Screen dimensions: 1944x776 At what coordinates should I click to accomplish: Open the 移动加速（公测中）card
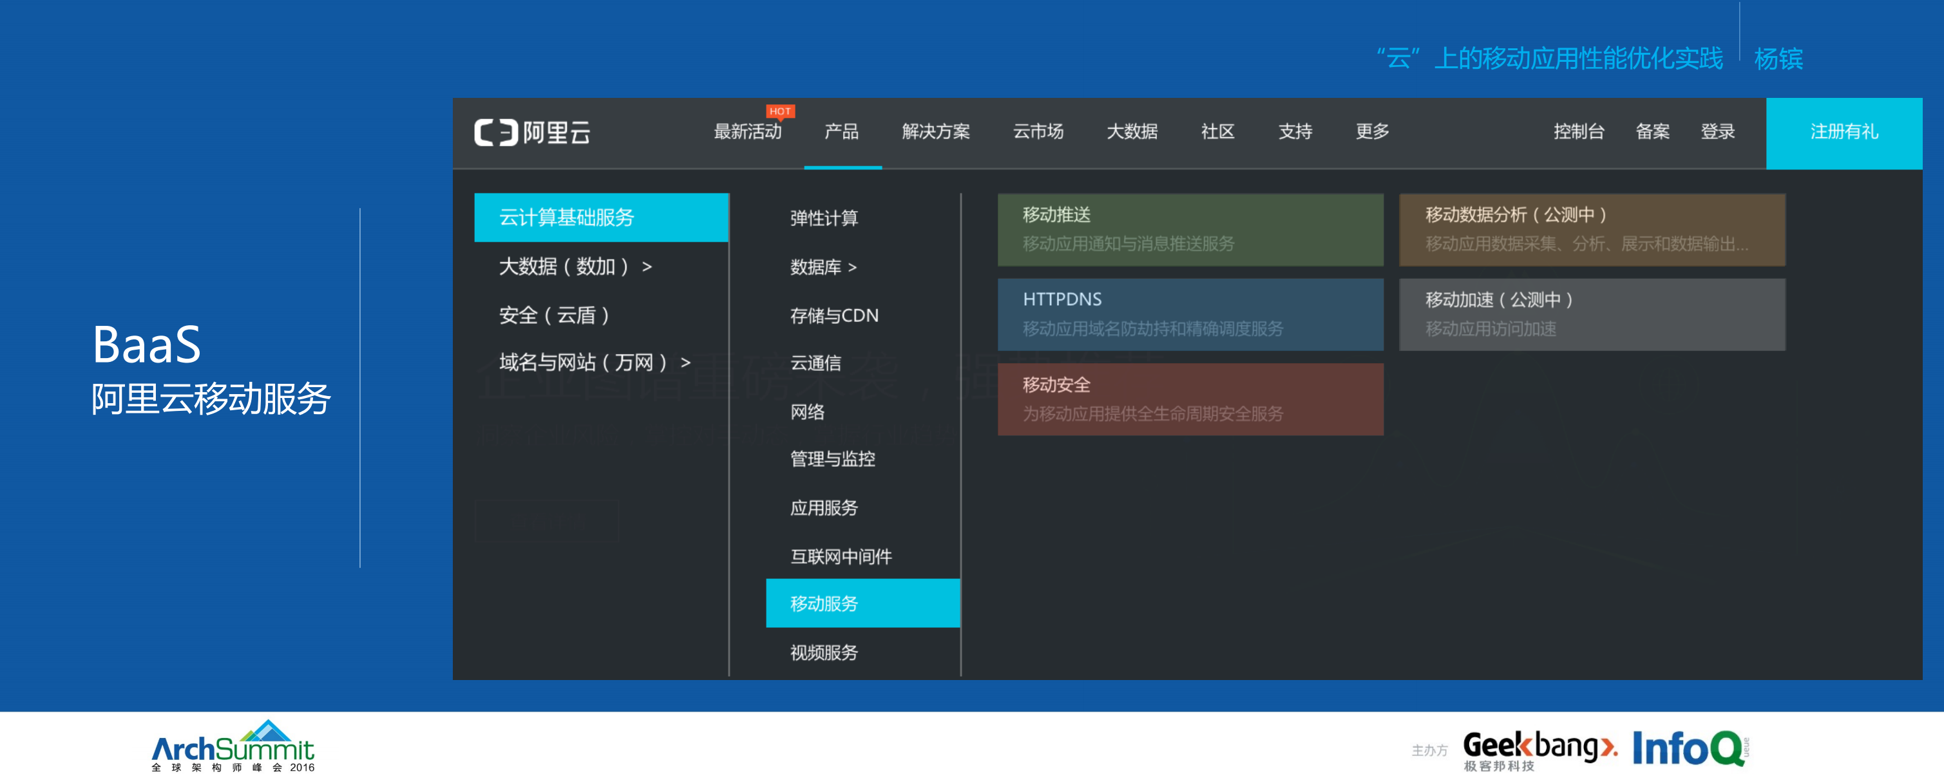(x=1592, y=314)
